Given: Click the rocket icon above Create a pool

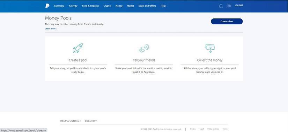Looking at the screenshot, I should 78,48.
